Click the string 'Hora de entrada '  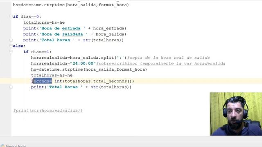62,28
